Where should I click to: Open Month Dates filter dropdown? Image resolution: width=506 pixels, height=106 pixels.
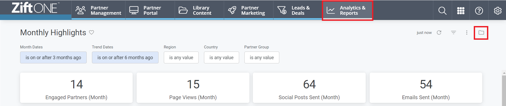(53, 57)
